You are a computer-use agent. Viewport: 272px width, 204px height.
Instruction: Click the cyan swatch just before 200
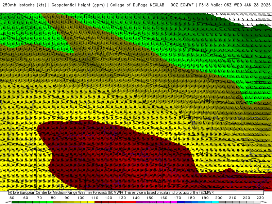pos(215,202)
